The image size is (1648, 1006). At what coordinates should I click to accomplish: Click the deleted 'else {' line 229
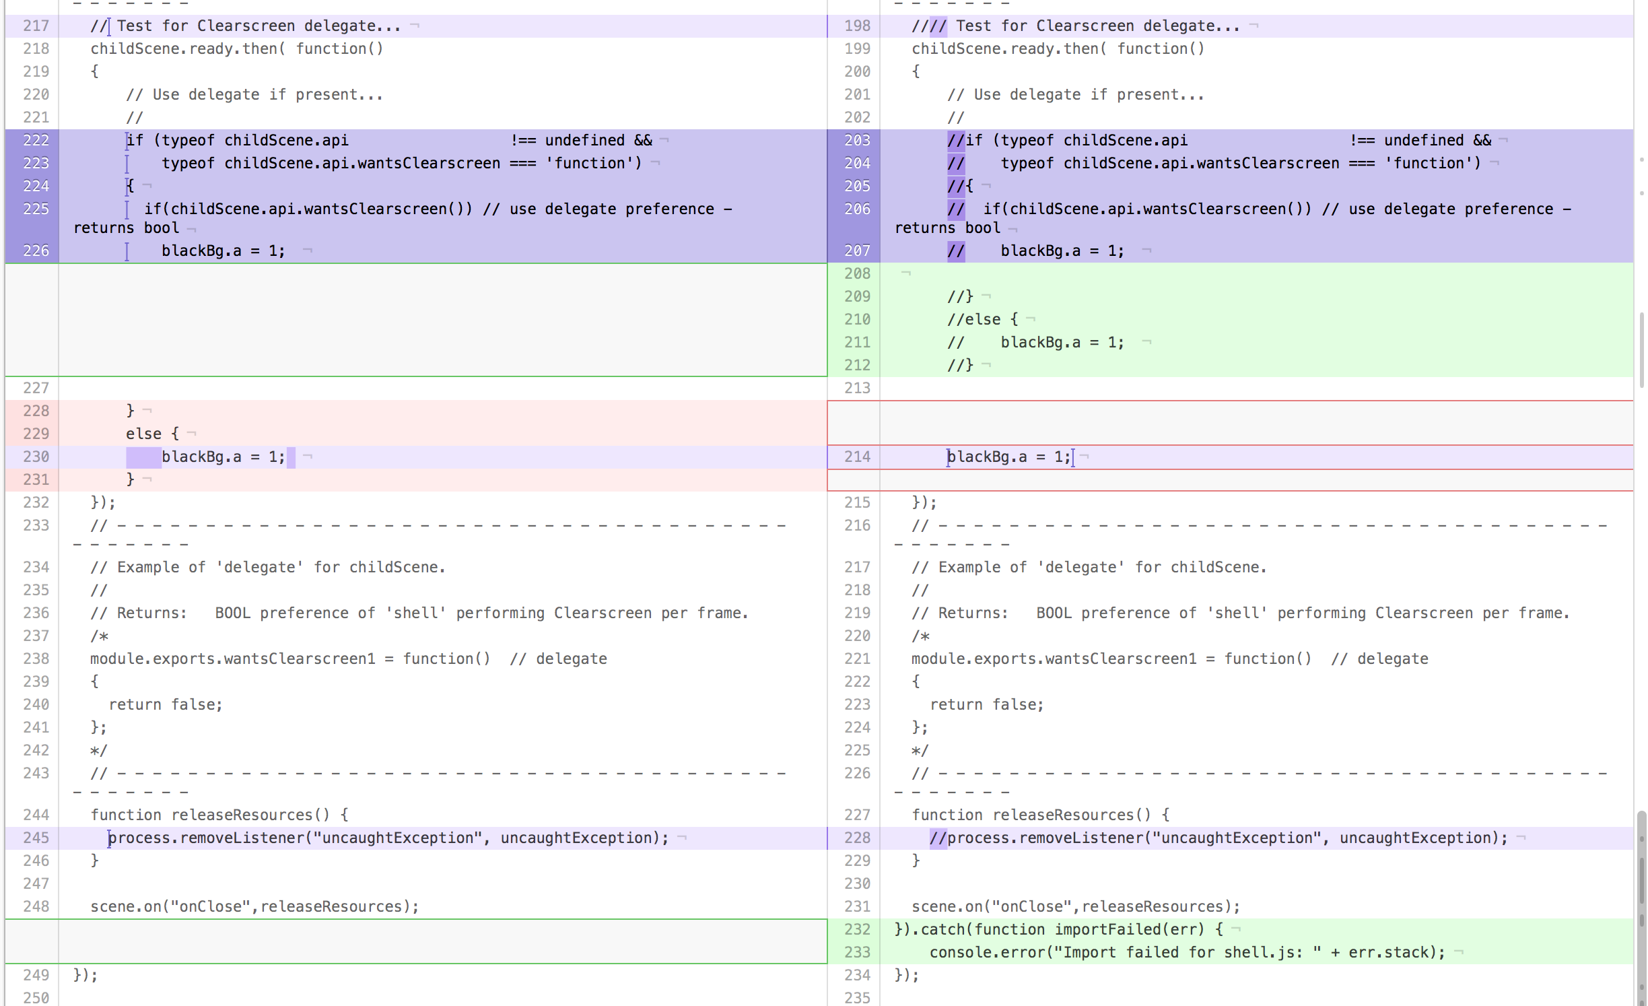153,434
